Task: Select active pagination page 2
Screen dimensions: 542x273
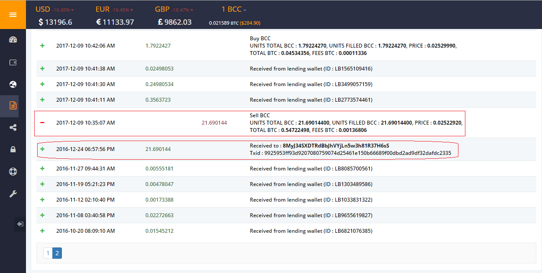Action: [x=57, y=253]
